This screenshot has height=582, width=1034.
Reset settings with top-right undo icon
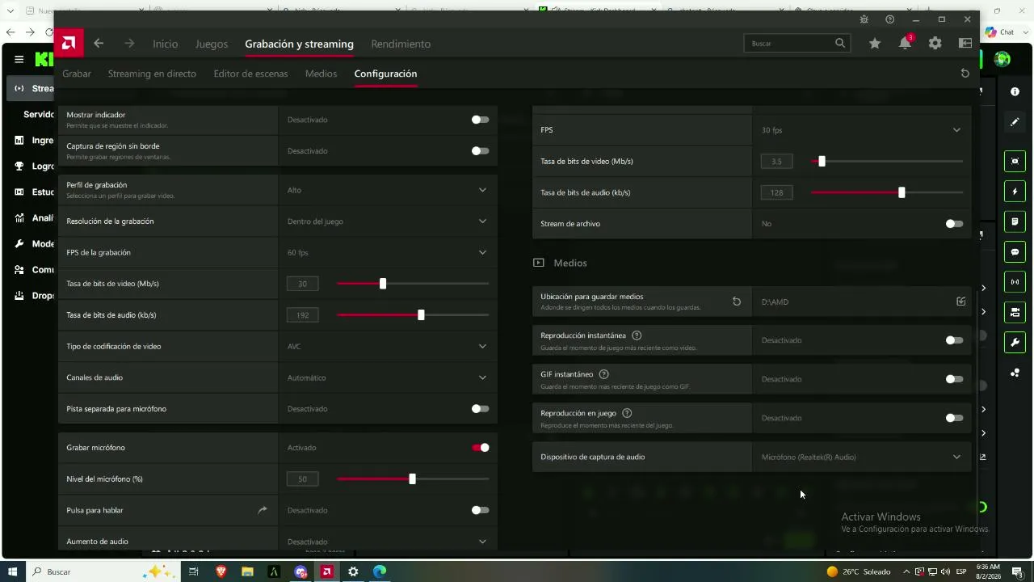coord(965,74)
